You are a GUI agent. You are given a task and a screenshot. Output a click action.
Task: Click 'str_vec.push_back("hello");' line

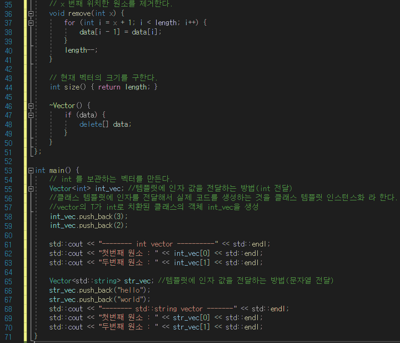coord(100,290)
